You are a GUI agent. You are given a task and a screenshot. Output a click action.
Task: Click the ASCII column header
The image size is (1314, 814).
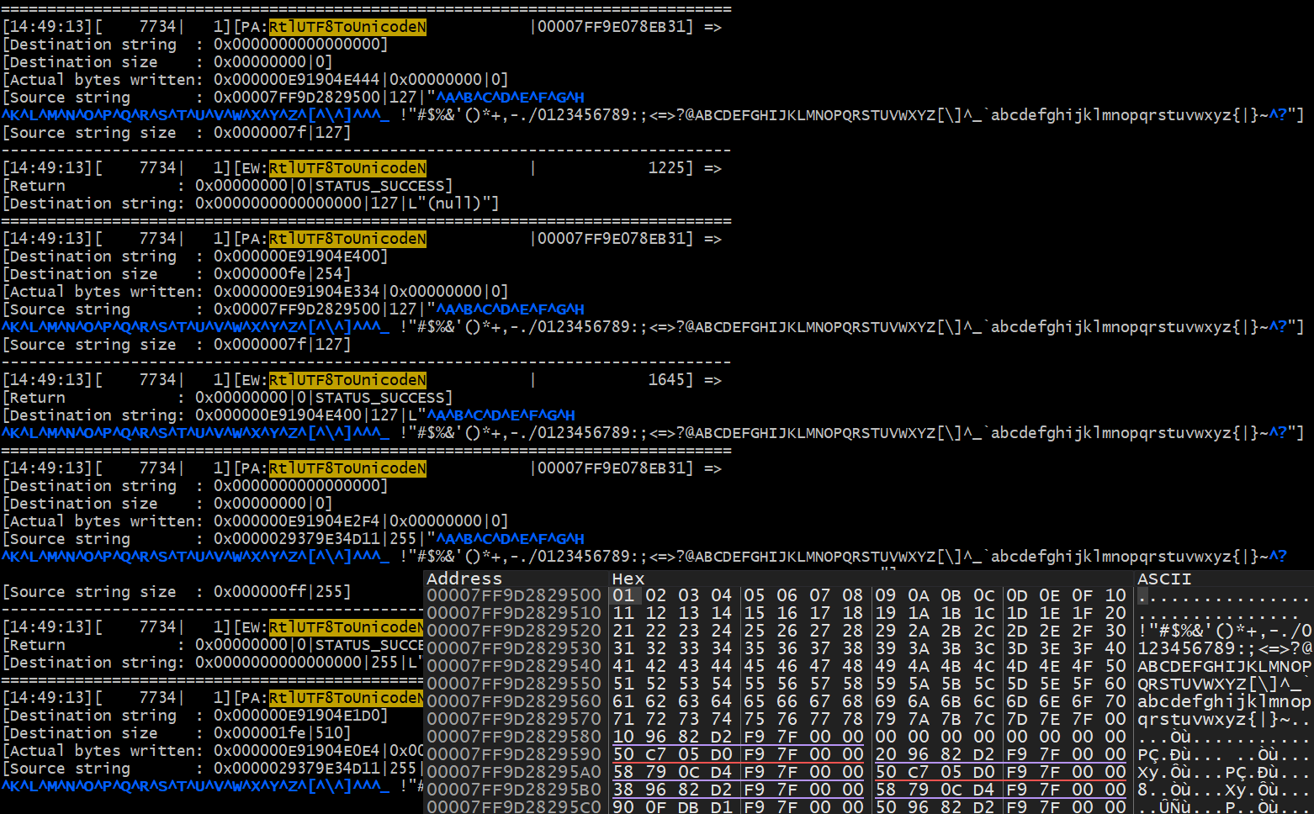coord(1164,579)
